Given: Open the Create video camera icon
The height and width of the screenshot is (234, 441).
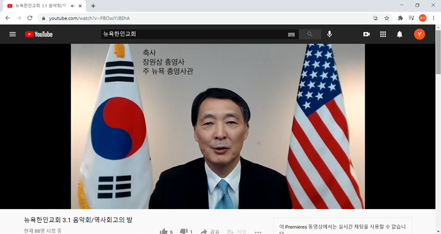Looking at the screenshot, I should [366, 35].
